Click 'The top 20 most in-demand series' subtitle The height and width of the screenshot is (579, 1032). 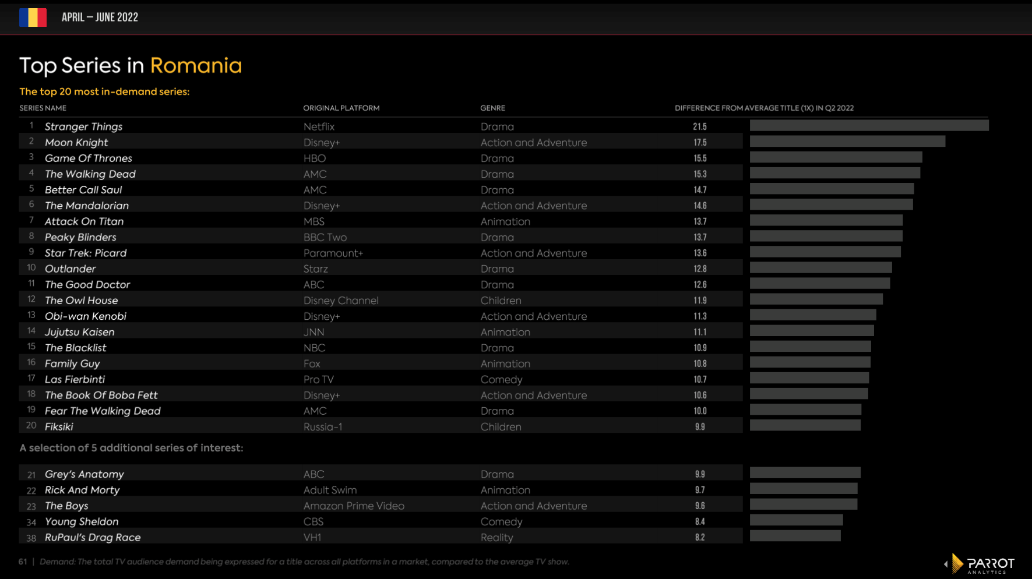click(x=104, y=91)
